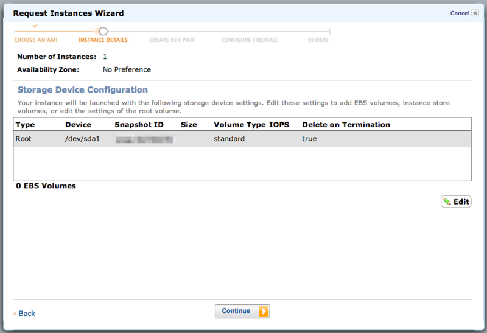The image size is (487, 333).
Task: Click the blurred Snapshot ID value
Action: [145, 139]
